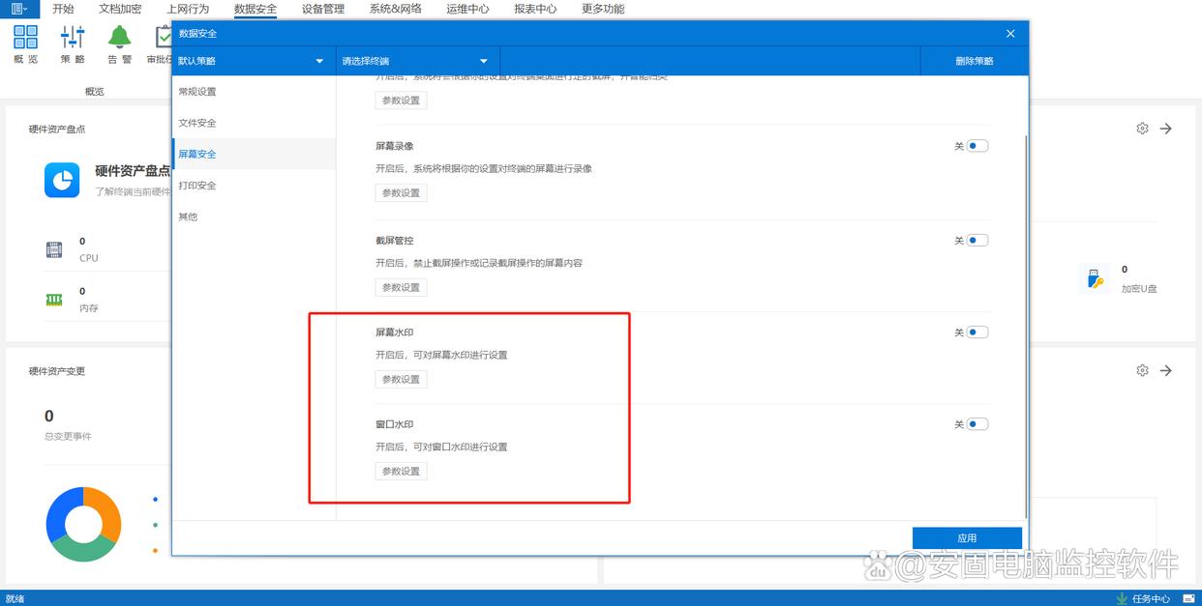1202x606 pixels.
Task: Click 任务中心 text in the status bar
Action: 1151,598
